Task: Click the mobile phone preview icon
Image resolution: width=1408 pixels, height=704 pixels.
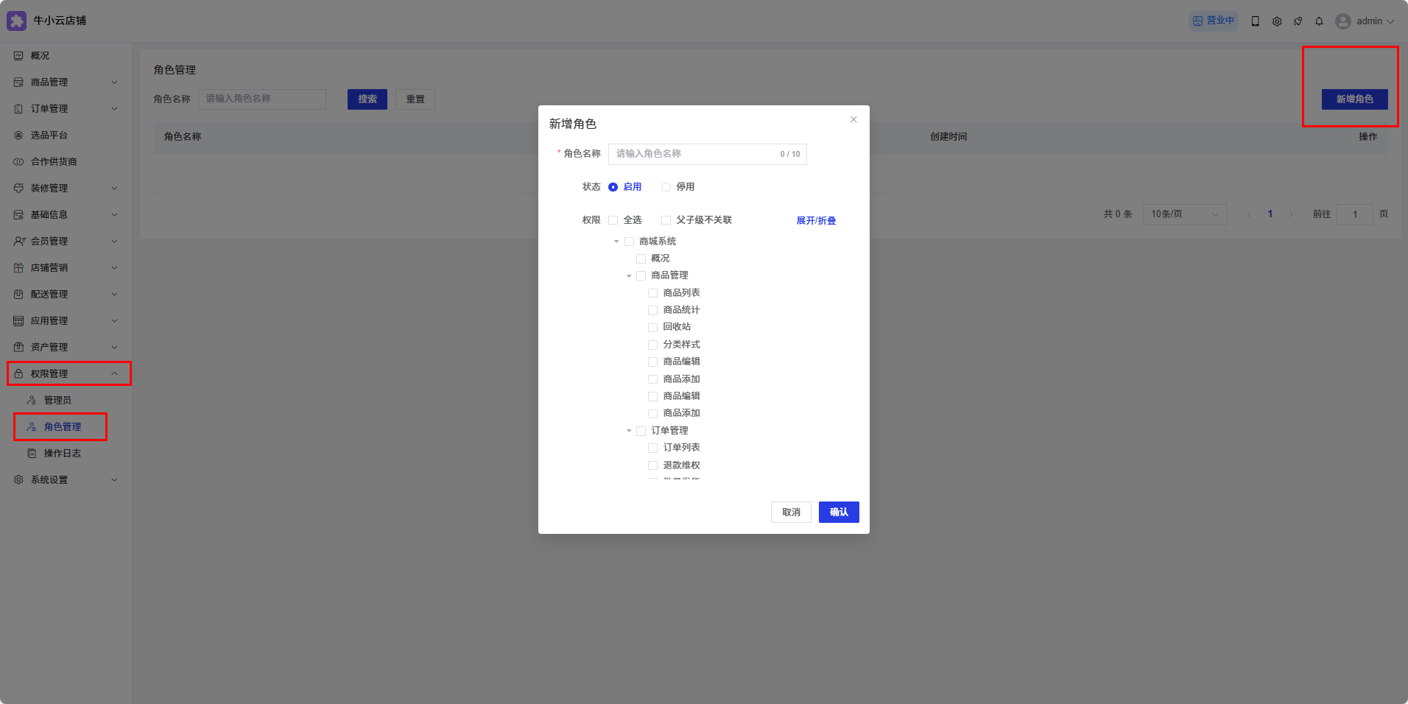Action: [1256, 21]
